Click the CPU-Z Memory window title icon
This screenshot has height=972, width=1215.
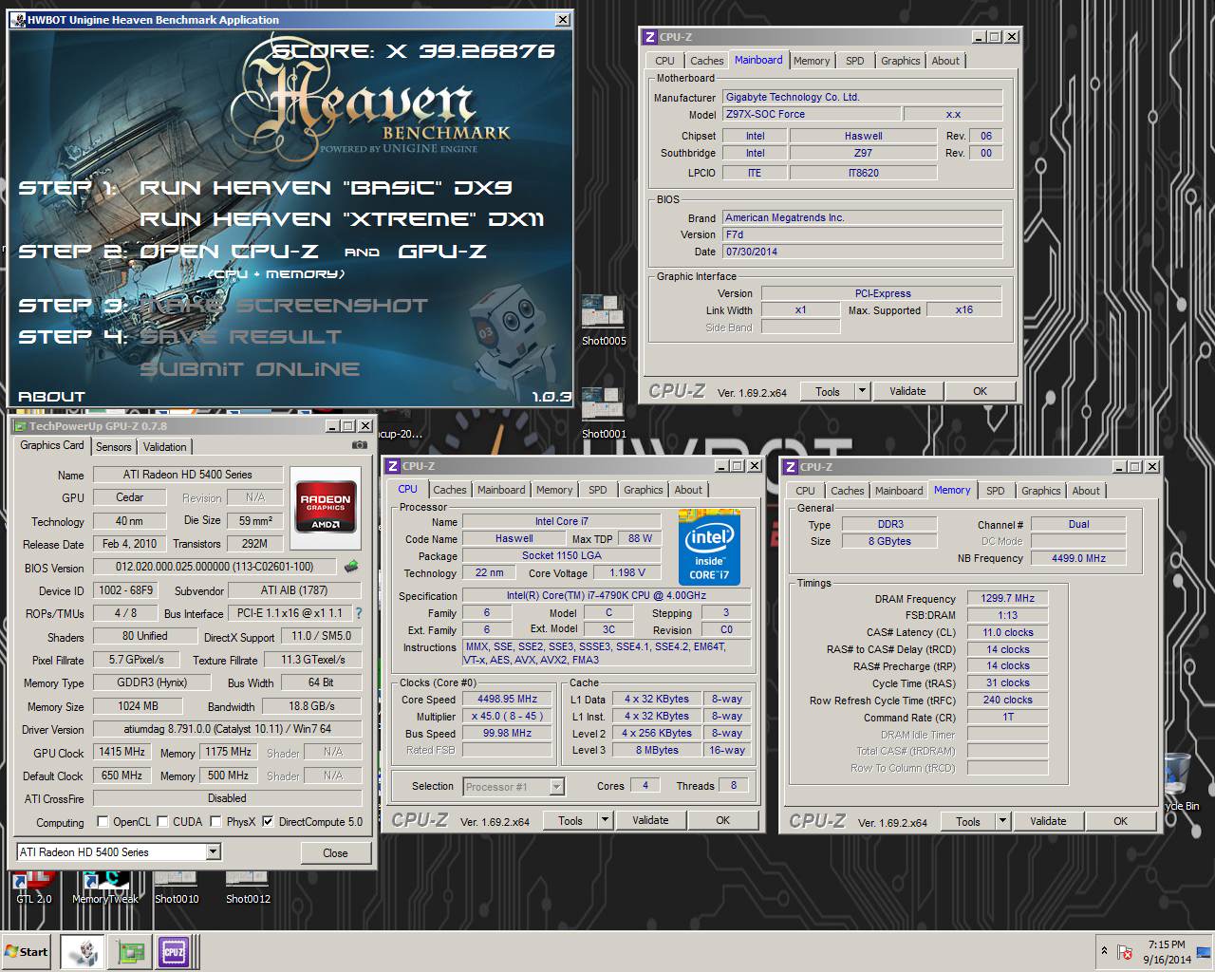click(x=791, y=467)
